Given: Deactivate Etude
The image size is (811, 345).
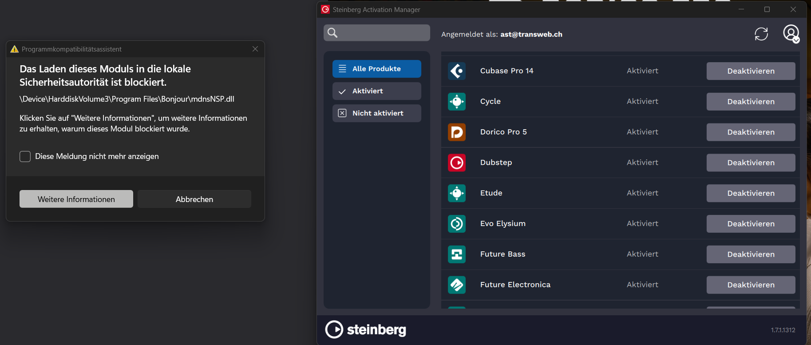Looking at the screenshot, I should tap(751, 193).
